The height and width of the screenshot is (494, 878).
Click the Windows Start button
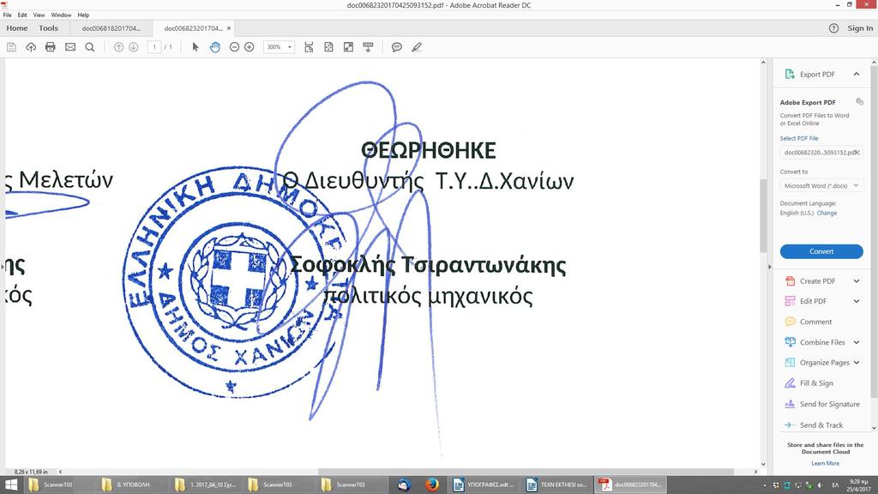[x=11, y=485]
